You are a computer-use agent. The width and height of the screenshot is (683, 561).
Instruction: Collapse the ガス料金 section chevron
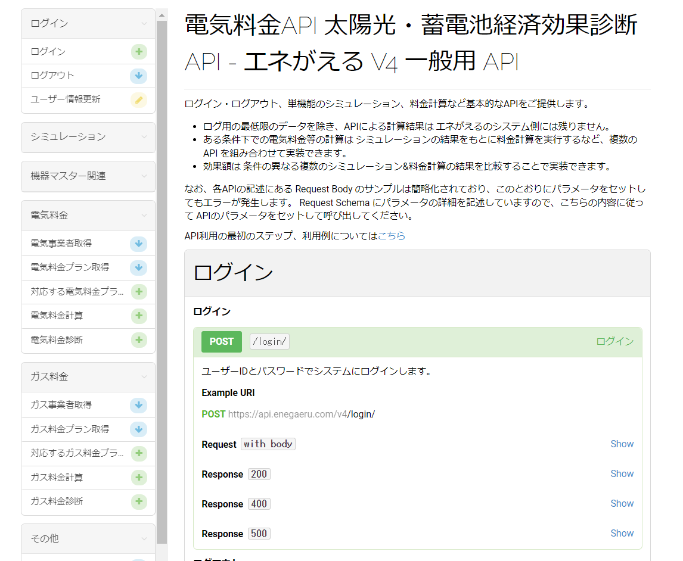(144, 376)
